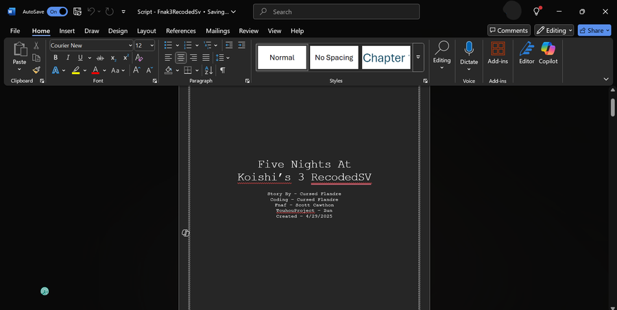Apply a bulleted list

(168, 45)
